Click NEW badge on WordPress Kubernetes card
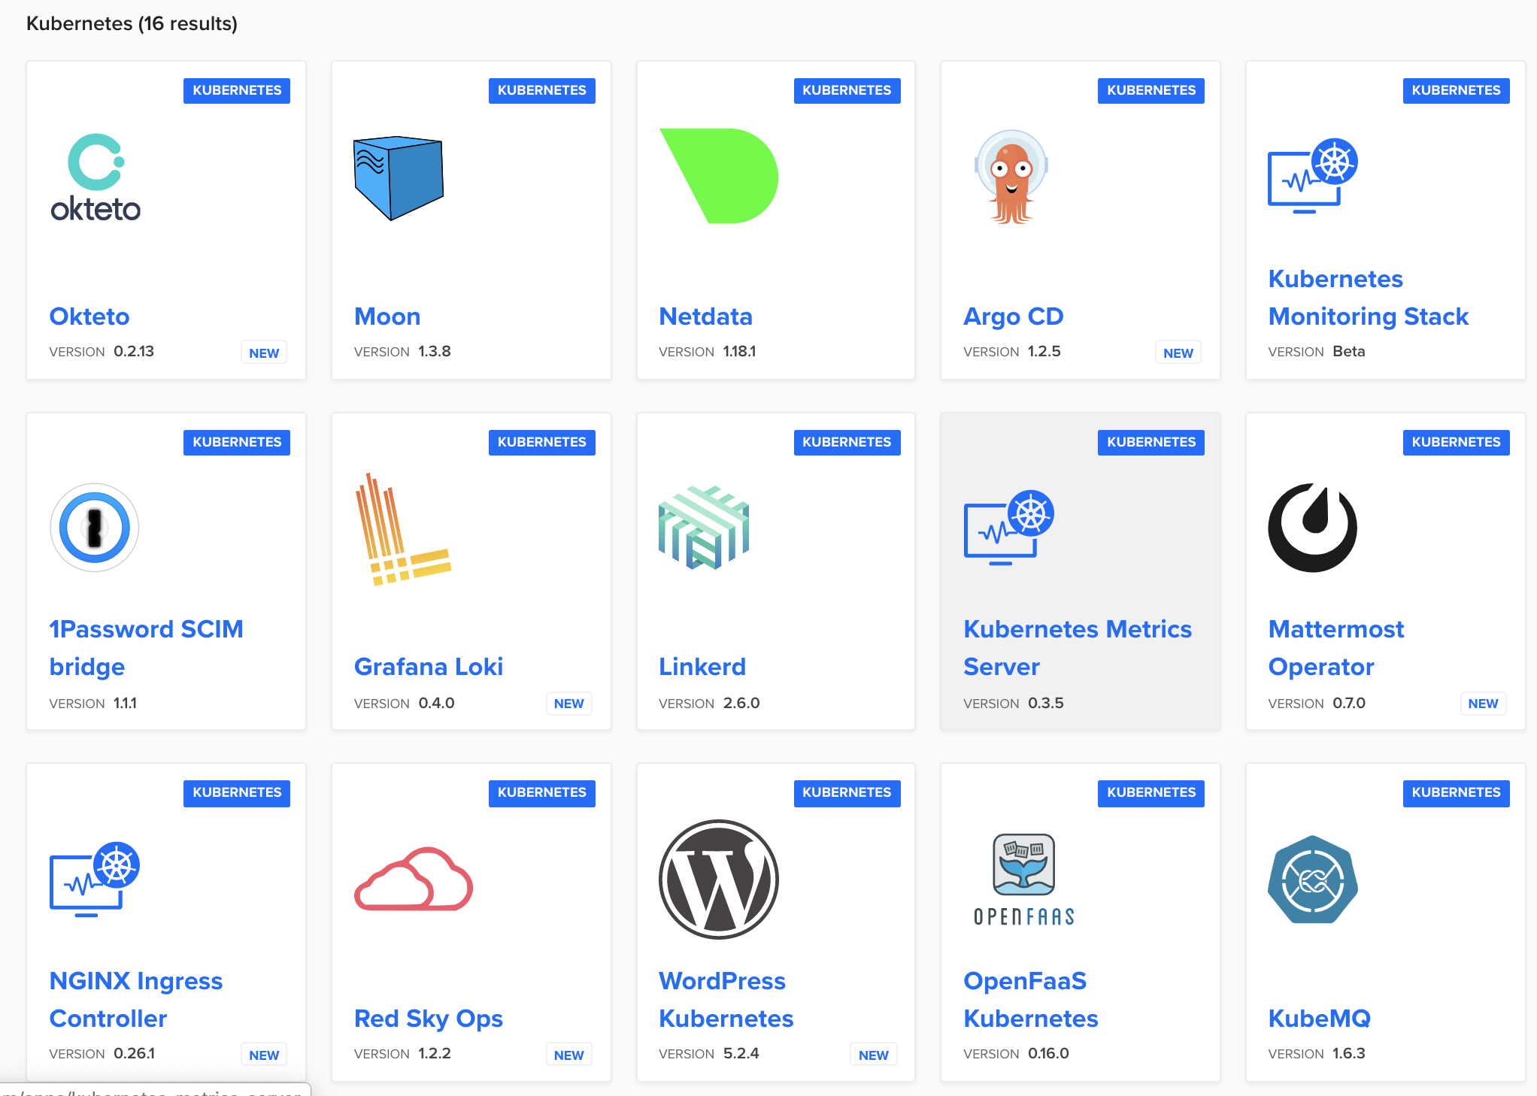This screenshot has height=1096, width=1537. point(873,1055)
